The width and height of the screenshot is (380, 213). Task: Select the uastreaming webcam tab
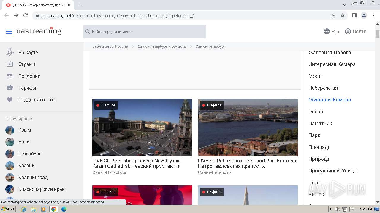click(x=39, y=5)
